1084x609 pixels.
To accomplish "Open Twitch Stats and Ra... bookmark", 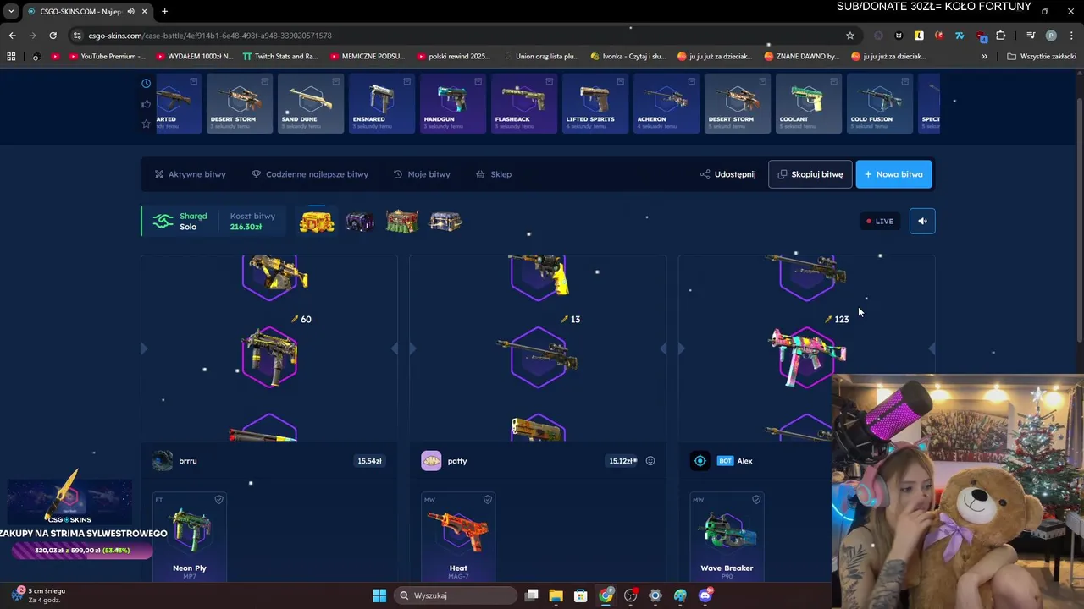I will [280, 57].
